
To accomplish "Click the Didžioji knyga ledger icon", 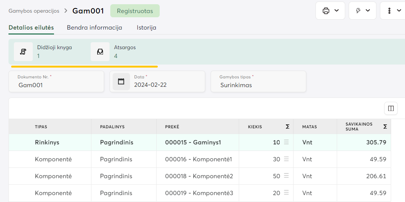I will [23, 52].
